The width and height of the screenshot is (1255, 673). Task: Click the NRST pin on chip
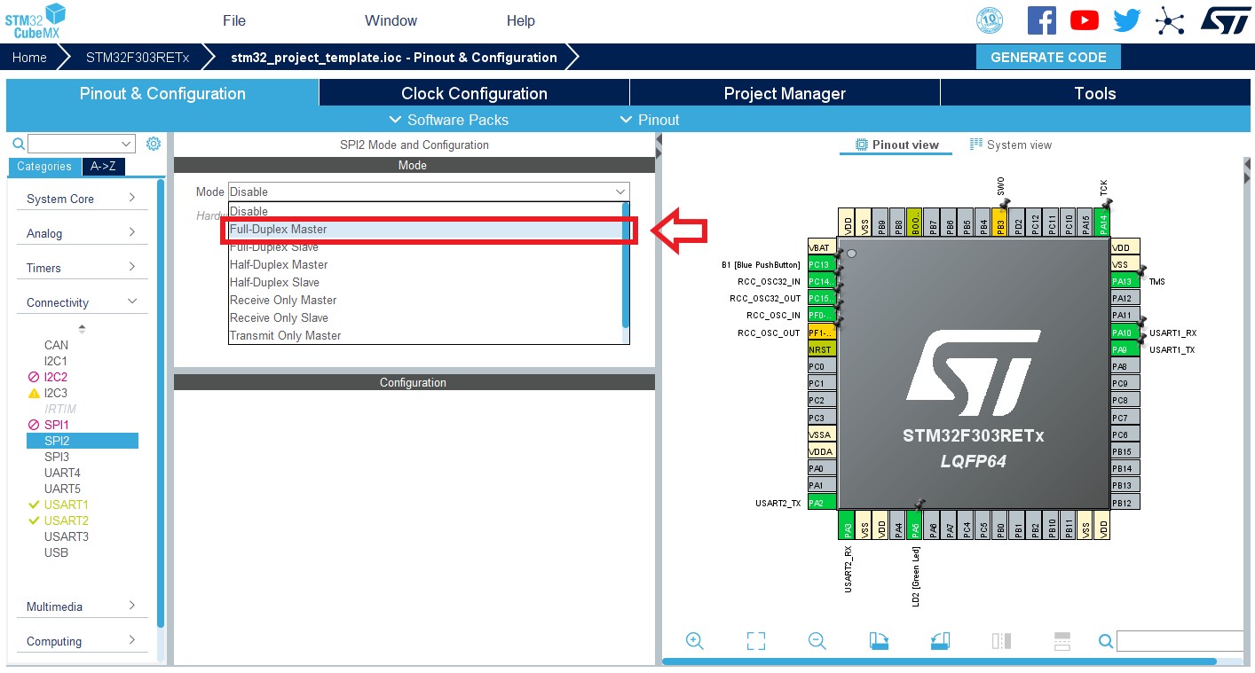tap(822, 349)
